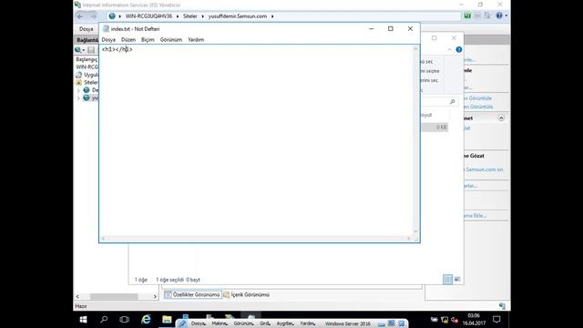
Task: Select WIN-RCG3UQ4HV36 in IIS breadcrumb
Action: (148, 16)
